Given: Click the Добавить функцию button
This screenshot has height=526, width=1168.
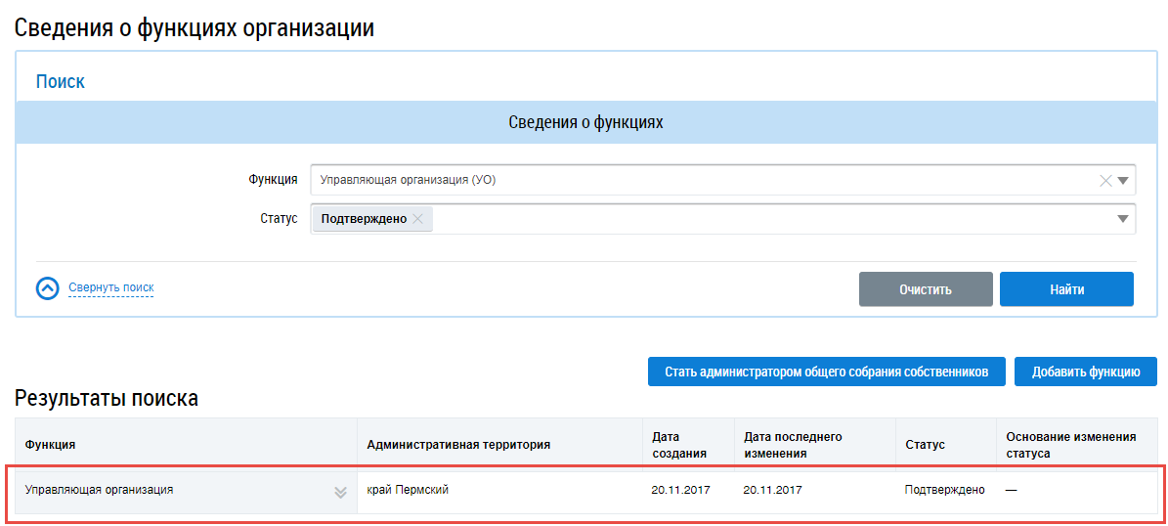Looking at the screenshot, I should (1085, 372).
